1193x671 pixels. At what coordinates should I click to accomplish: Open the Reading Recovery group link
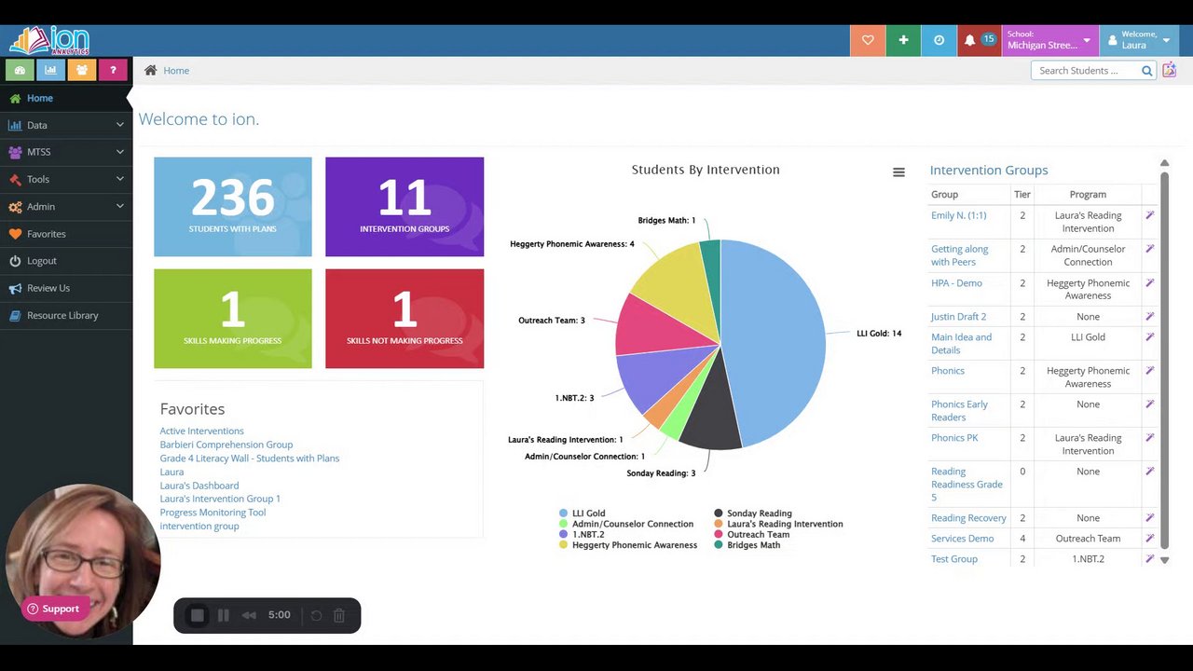(968, 518)
